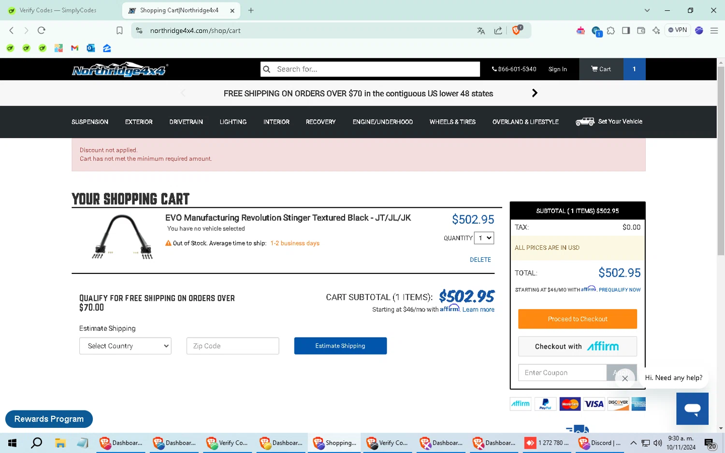
Task: Click the Learn more Affirm link
Action: coord(478,310)
